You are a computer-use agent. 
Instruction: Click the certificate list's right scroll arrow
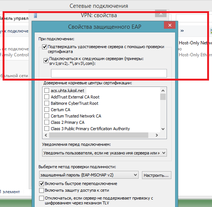coord(157,135)
